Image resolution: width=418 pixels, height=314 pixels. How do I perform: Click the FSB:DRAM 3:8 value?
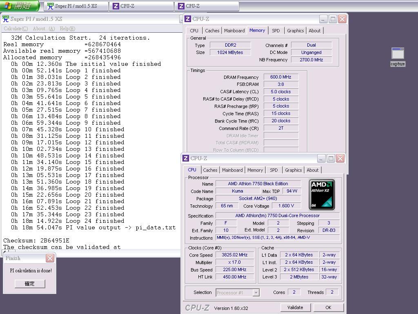coord(281,84)
